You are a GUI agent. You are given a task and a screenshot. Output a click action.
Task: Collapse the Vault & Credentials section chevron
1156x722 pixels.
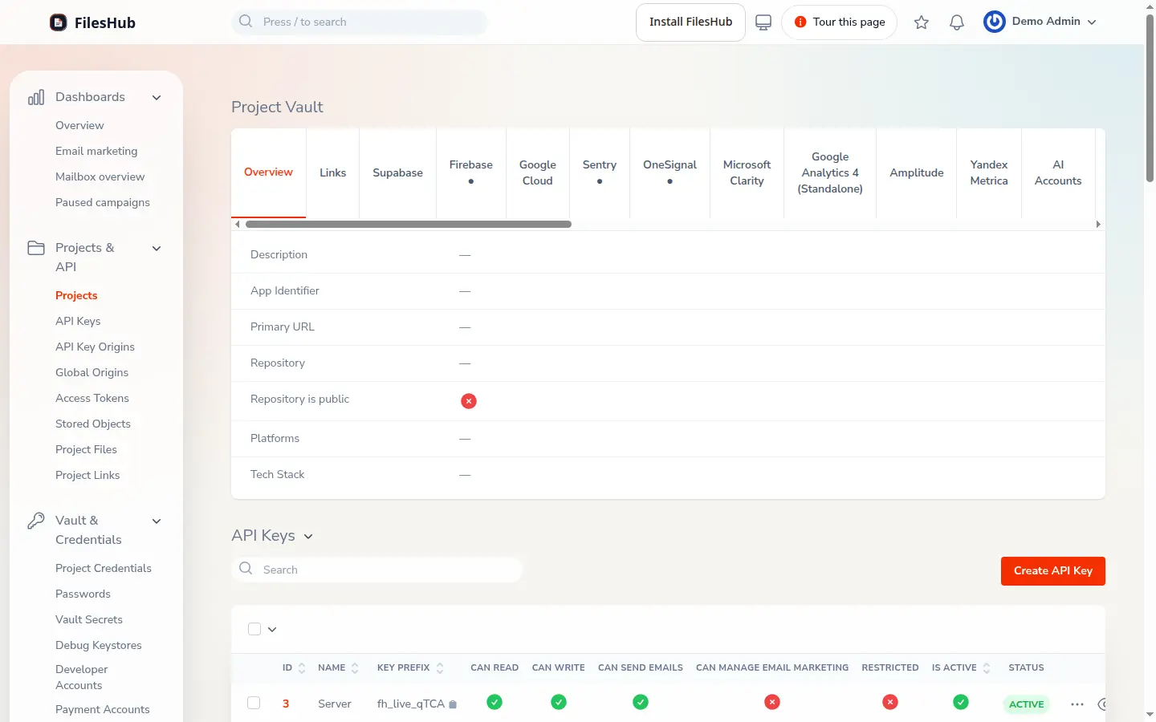157,521
